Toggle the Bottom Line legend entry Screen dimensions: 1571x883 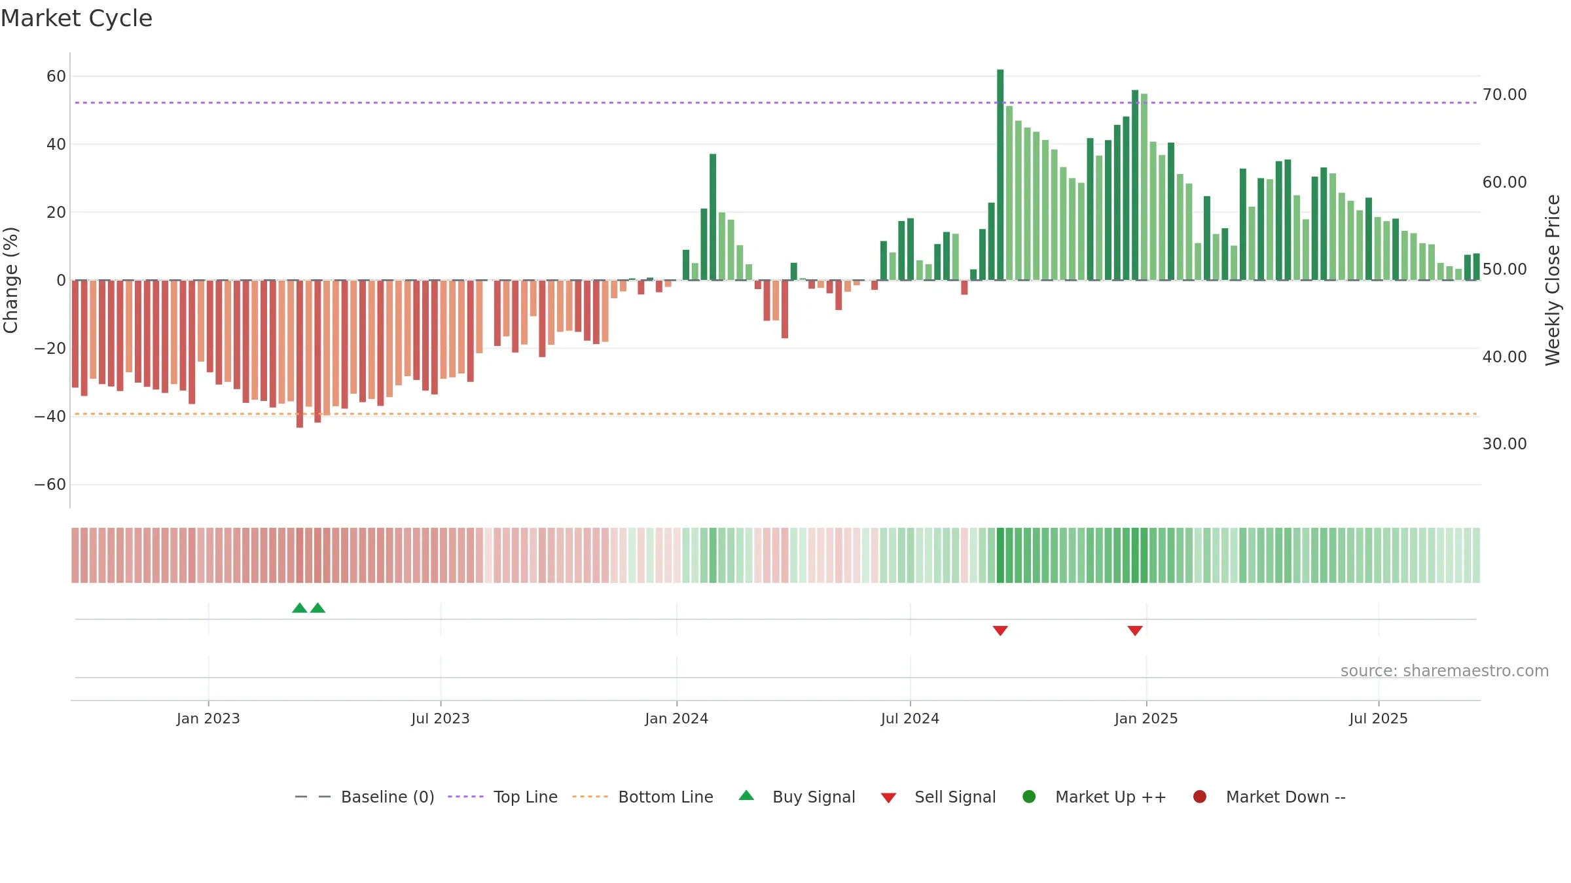click(x=643, y=797)
